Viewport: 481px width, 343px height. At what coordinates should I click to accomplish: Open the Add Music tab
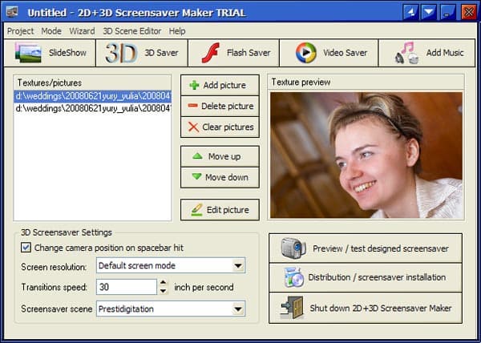427,53
